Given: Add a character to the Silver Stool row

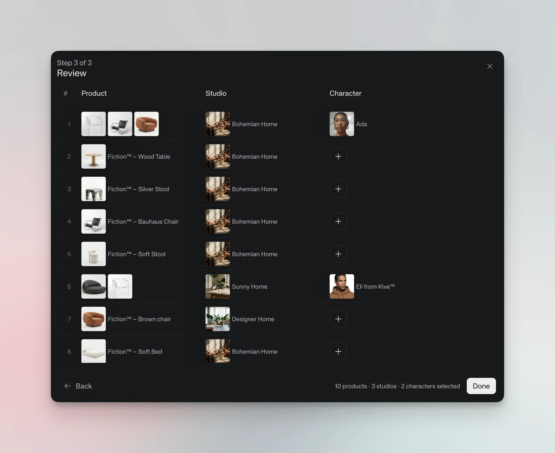Looking at the screenshot, I should pyautogui.click(x=338, y=189).
